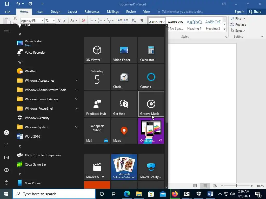The image size is (266, 199).
Task: Click the zoom in plus button
Action: (251, 186)
